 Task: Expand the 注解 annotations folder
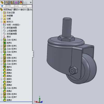(1, 19)
